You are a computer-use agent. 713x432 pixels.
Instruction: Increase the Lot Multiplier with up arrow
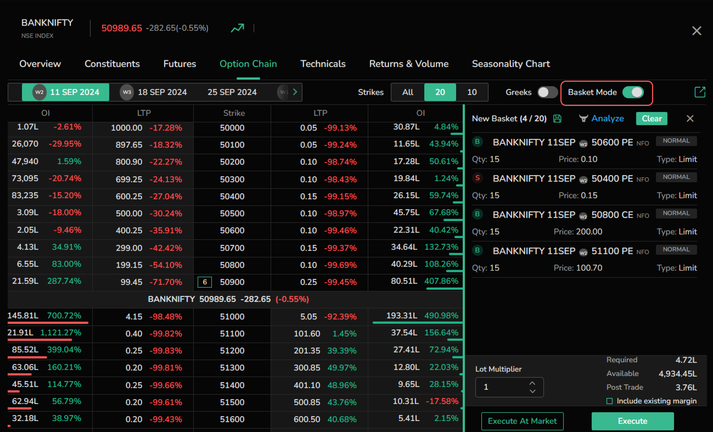[x=532, y=383]
